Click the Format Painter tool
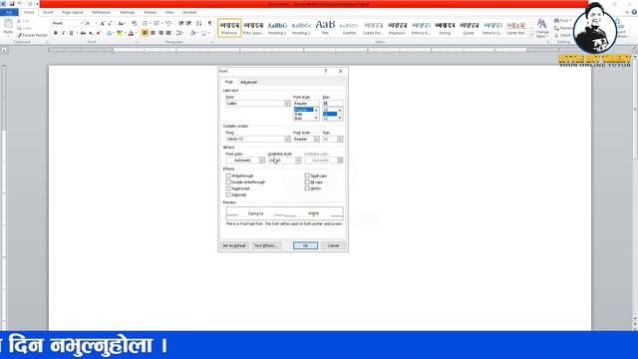 coord(32,36)
